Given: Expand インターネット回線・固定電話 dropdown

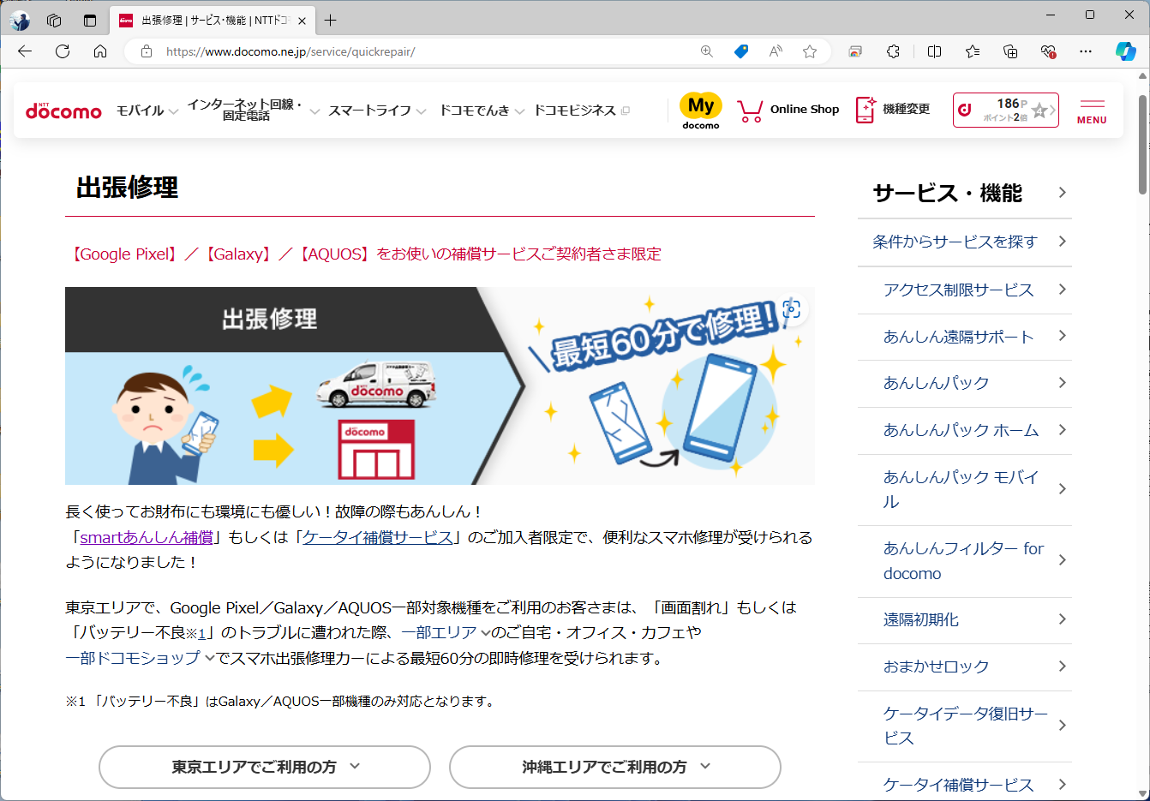Looking at the screenshot, I should (254, 110).
